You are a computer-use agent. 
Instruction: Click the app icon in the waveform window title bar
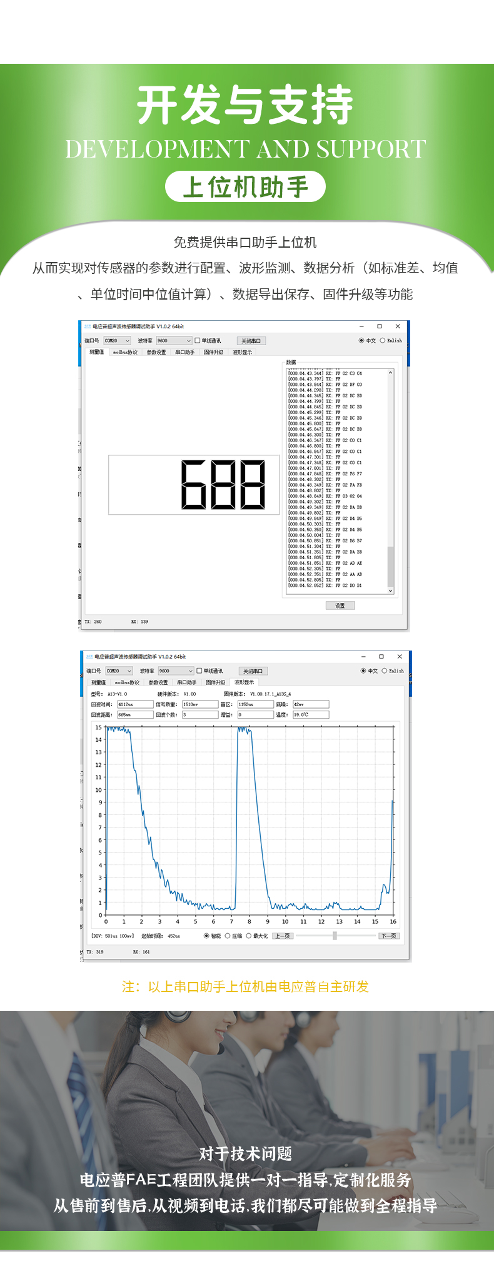90,657
